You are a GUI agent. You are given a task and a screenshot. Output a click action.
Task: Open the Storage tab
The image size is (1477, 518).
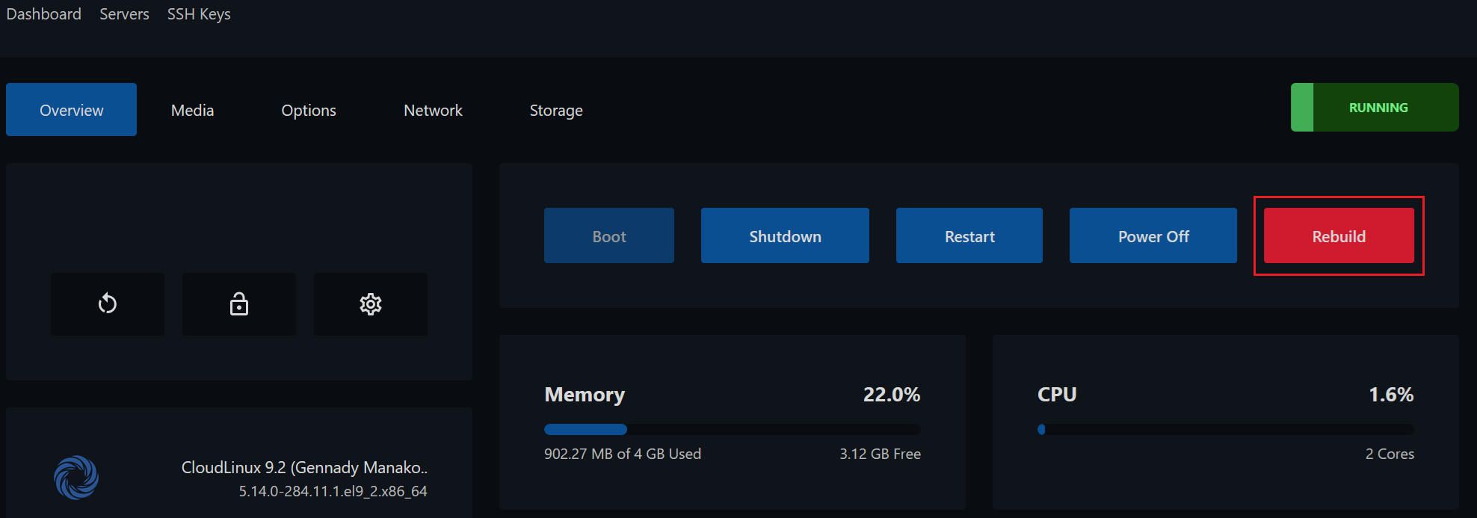pyautogui.click(x=555, y=110)
